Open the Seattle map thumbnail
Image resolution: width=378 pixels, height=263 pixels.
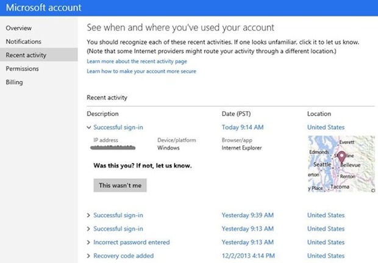click(341, 164)
